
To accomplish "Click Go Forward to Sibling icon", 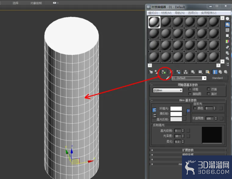I will click(226, 72).
